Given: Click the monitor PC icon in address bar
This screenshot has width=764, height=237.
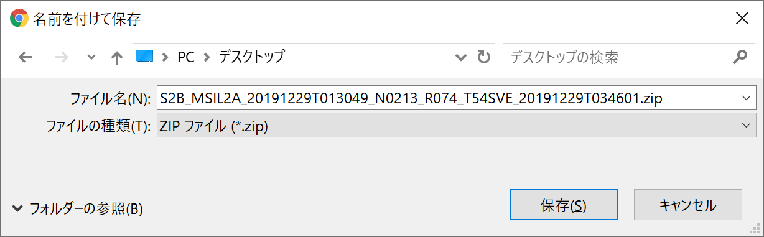Looking at the screenshot, I should [144, 57].
